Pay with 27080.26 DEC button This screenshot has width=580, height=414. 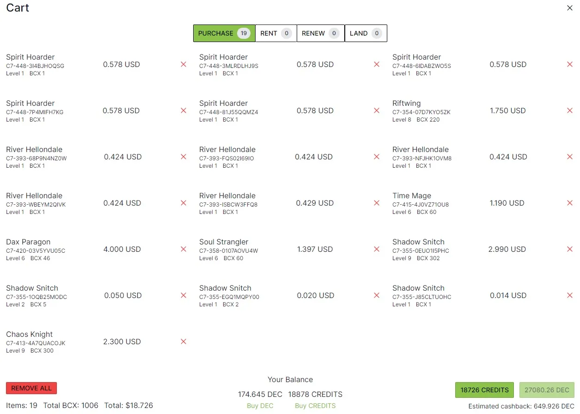547,390
